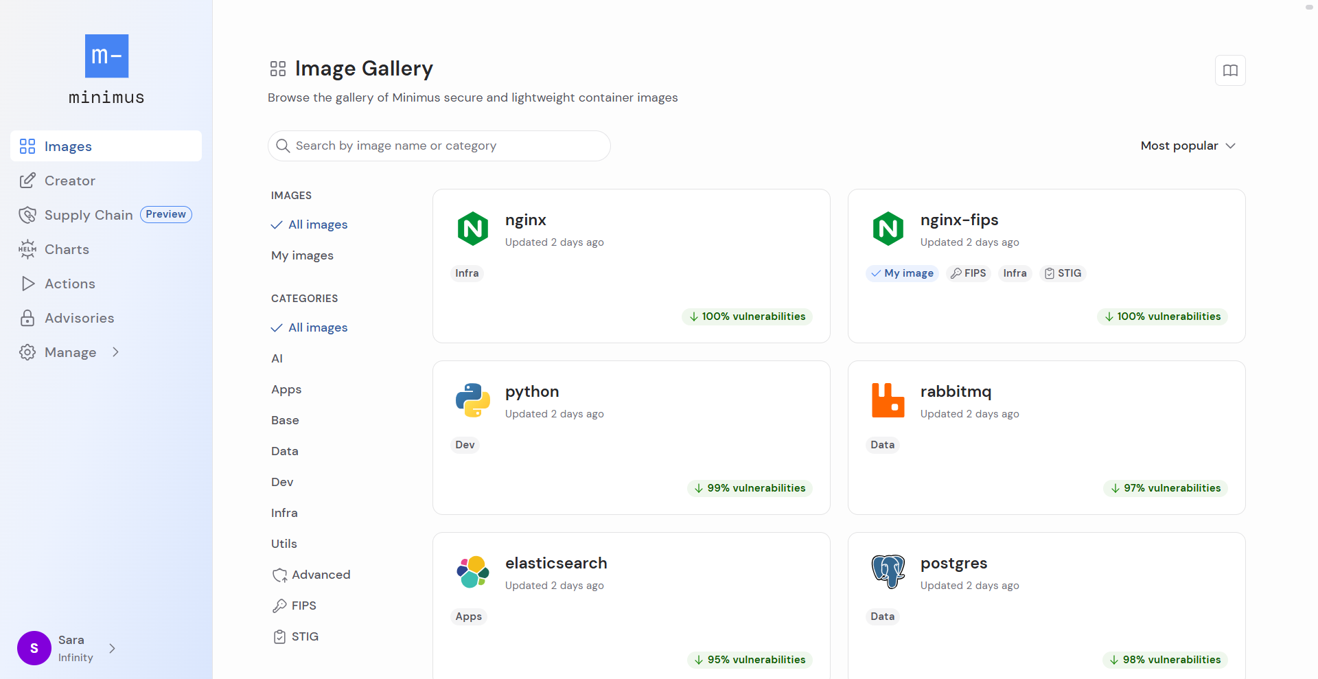Click the Preview badge next to Supply Chain
Screen dimensions: 1318x679
[166, 214]
